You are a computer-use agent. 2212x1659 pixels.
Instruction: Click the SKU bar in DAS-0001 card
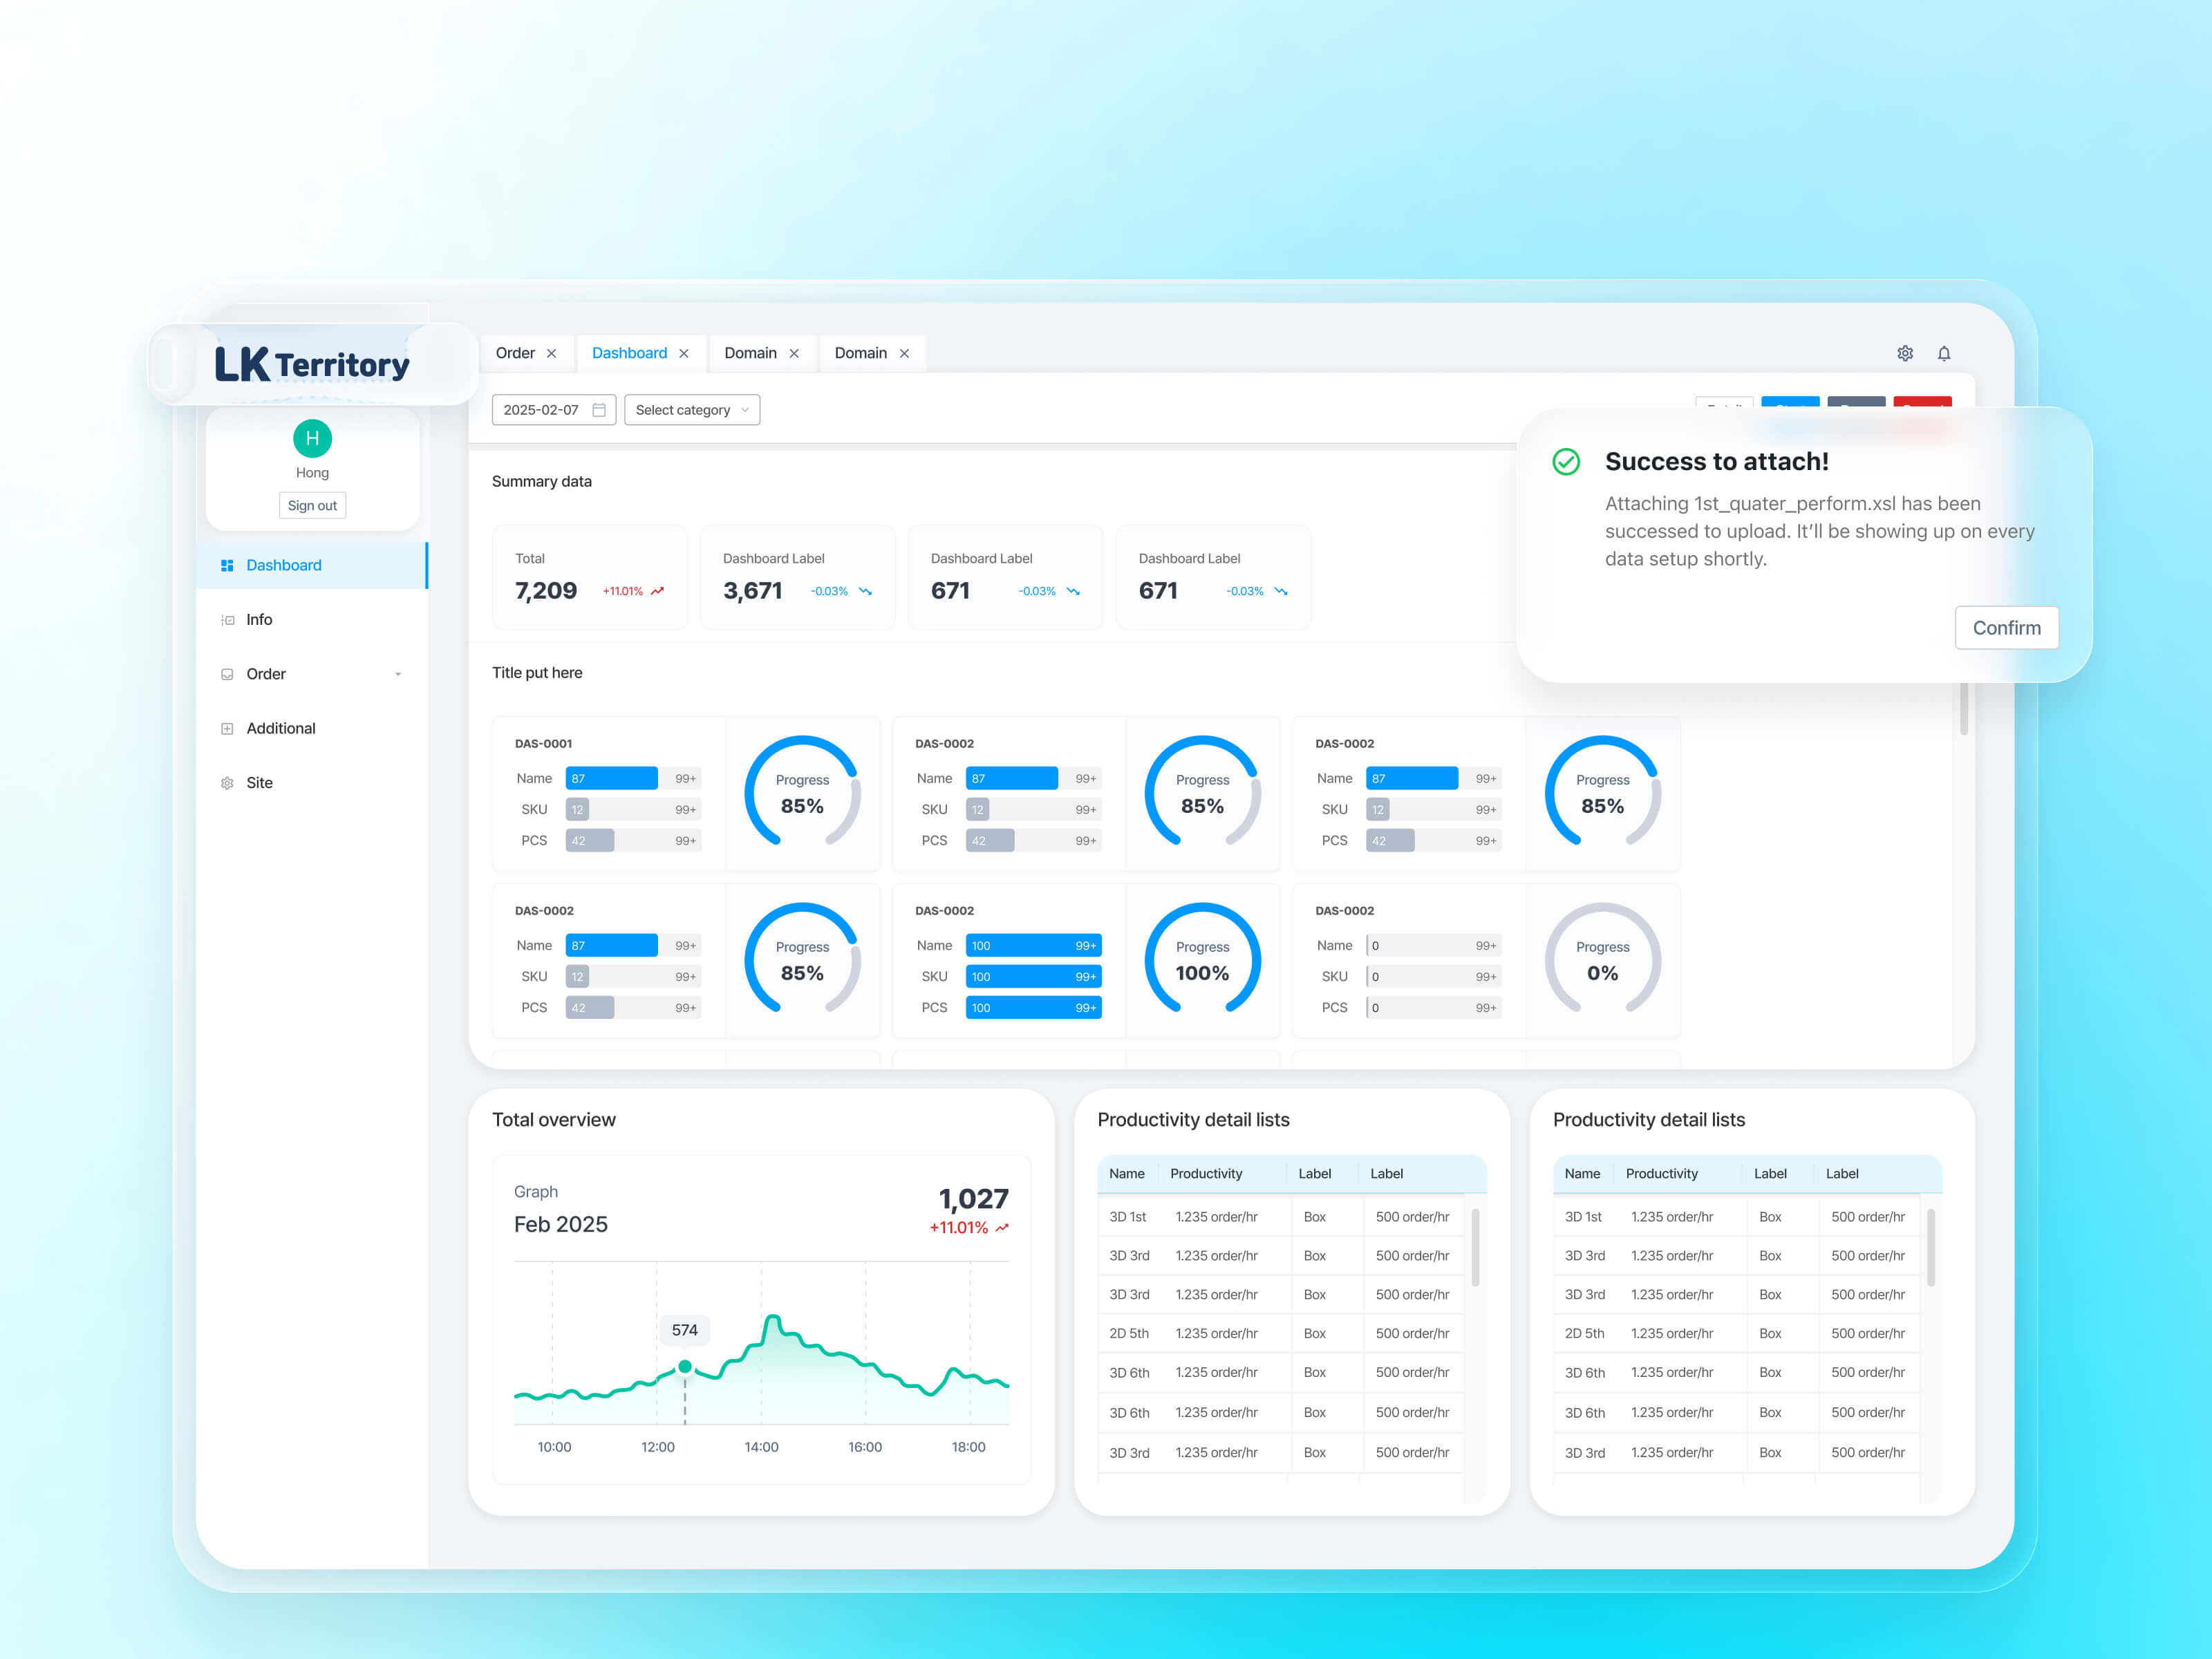633,810
